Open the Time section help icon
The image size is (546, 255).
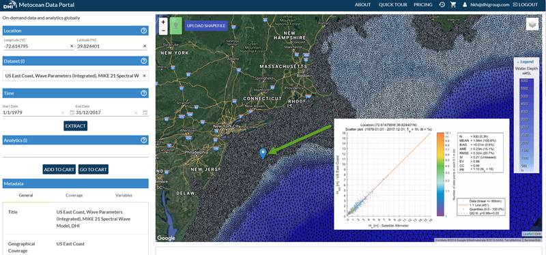point(143,93)
